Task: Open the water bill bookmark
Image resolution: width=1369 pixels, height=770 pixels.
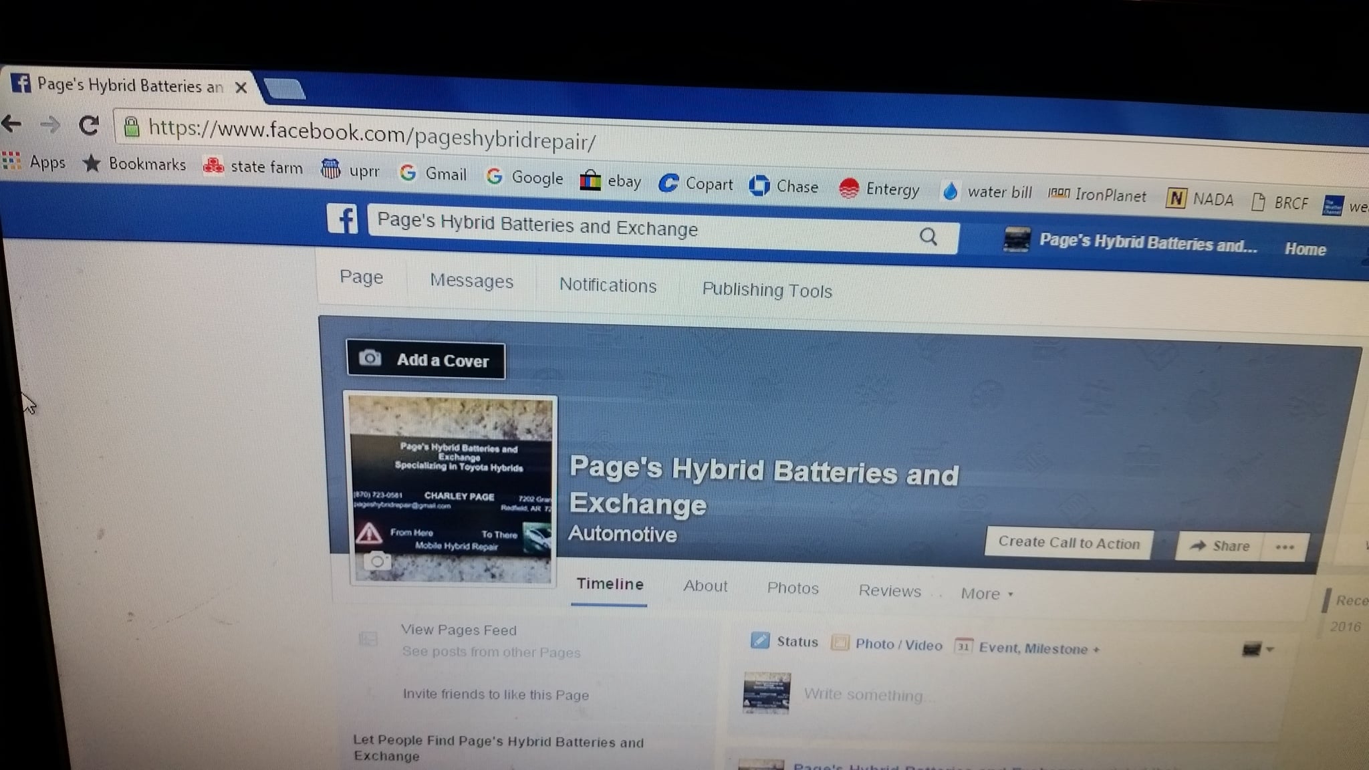Action: point(987,192)
